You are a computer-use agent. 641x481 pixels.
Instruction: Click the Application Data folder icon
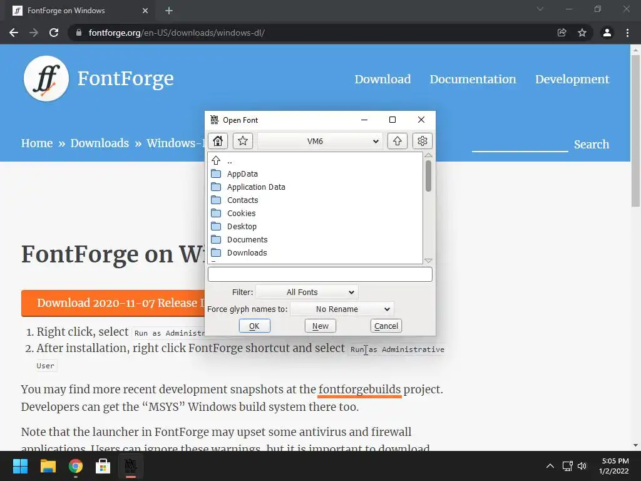tap(216, 187)
